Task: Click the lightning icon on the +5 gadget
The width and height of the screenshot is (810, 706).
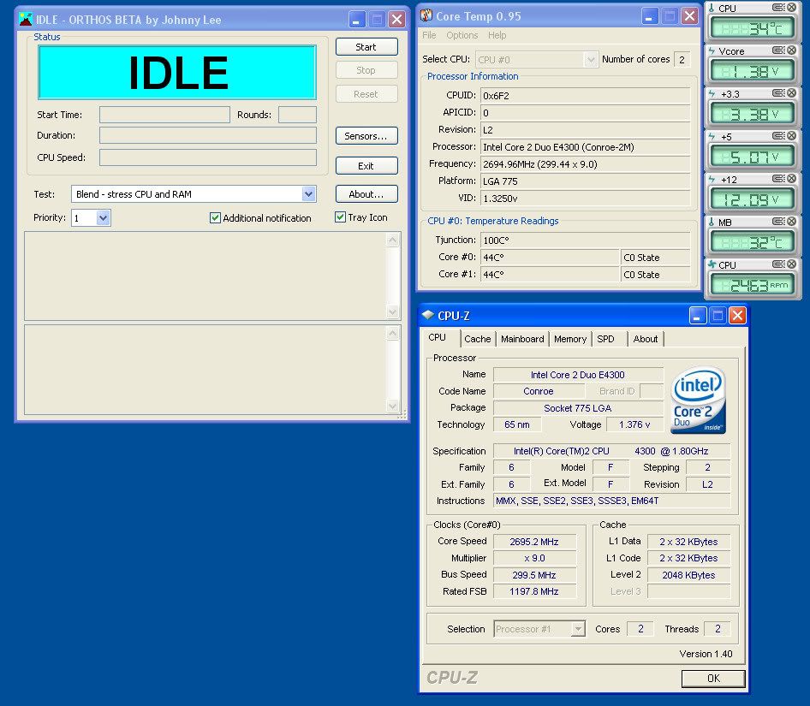Action: coord(712,136)
